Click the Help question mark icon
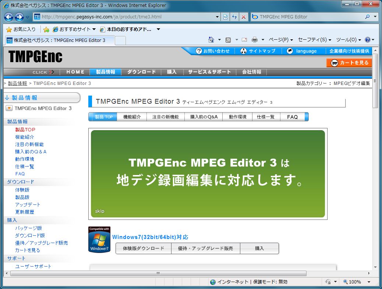This screenshot has width=382, height=289. (x=368, y=40)
